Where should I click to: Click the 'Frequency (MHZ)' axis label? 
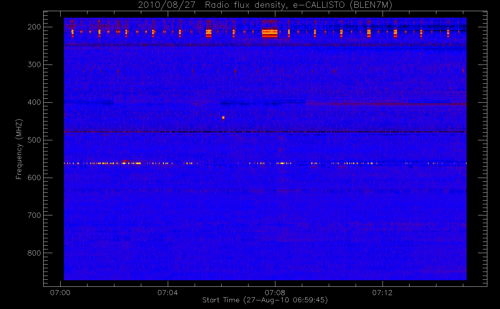(x=19, y=149)
